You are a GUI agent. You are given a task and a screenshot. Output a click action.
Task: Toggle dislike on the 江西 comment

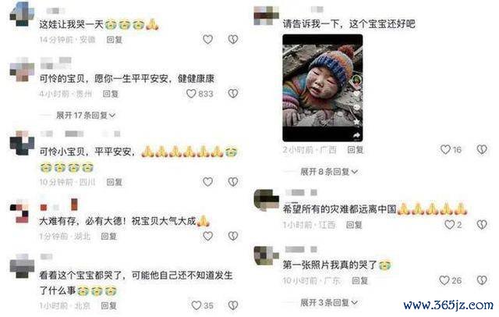pyautogui.click(x=482, y=225)
